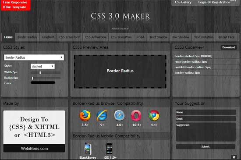
Task: Click the CSS3 Styles heading
Action: pyautogui.click(x=14, y=47)
